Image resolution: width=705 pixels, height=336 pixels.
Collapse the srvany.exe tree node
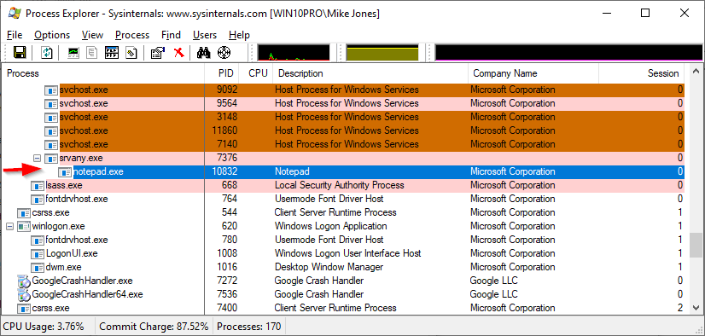[38, 158]
